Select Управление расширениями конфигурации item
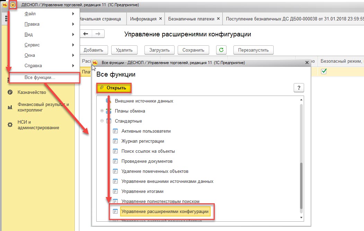Screen dimensions: 364x231 click(x=165, y=212)
